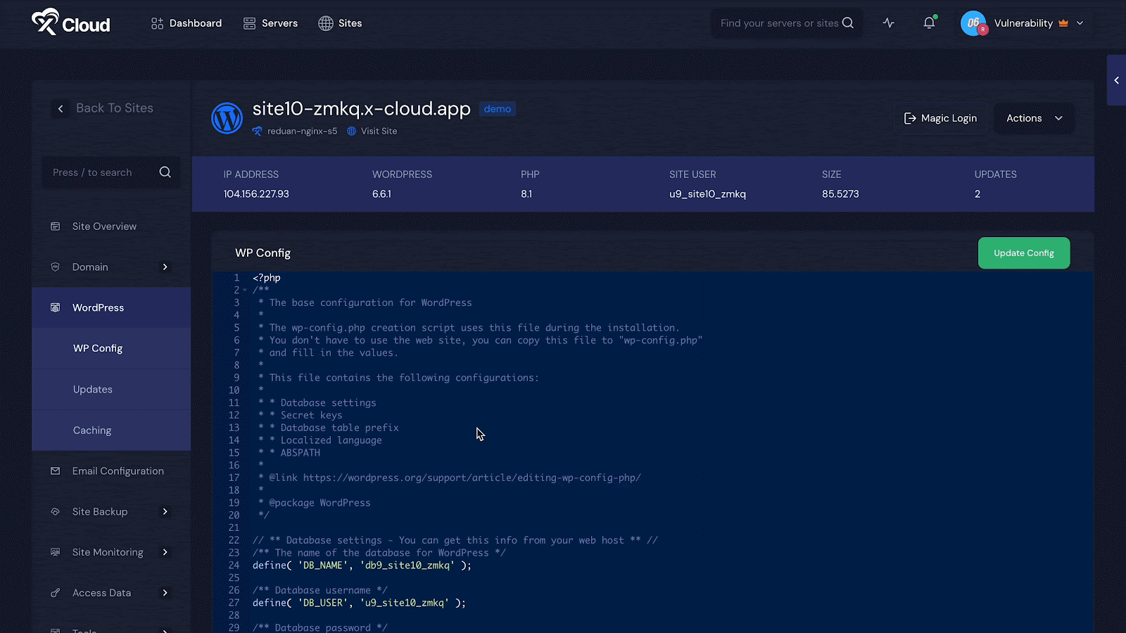Click the sidebar search magnifier icon
Viewport: 1126px width, 633px height.
pos(165,172)
